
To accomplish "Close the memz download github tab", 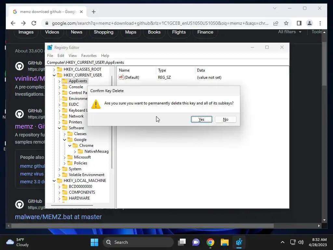I will [81, 12].
